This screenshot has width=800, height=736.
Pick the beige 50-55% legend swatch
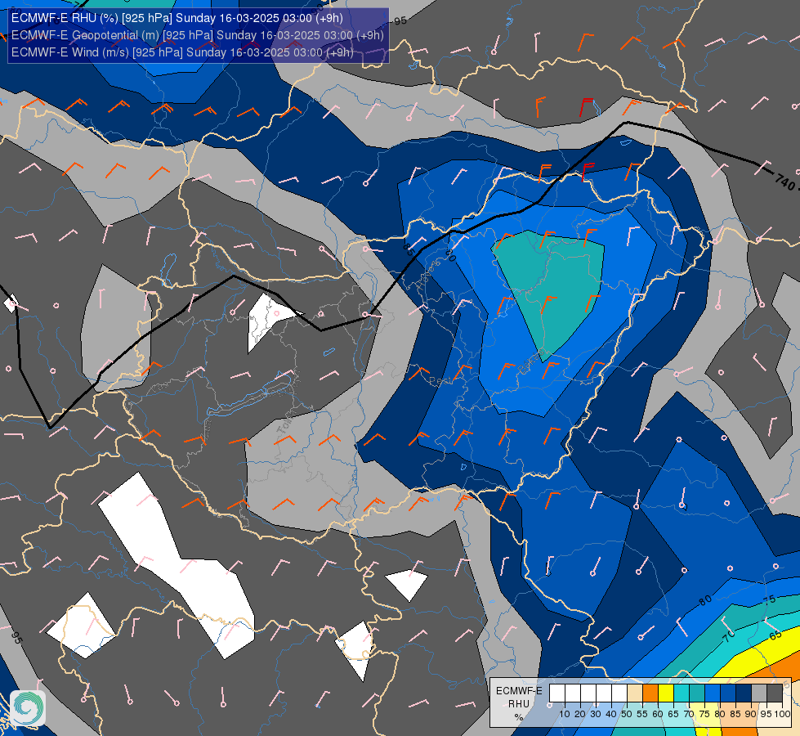pos(635,693)
